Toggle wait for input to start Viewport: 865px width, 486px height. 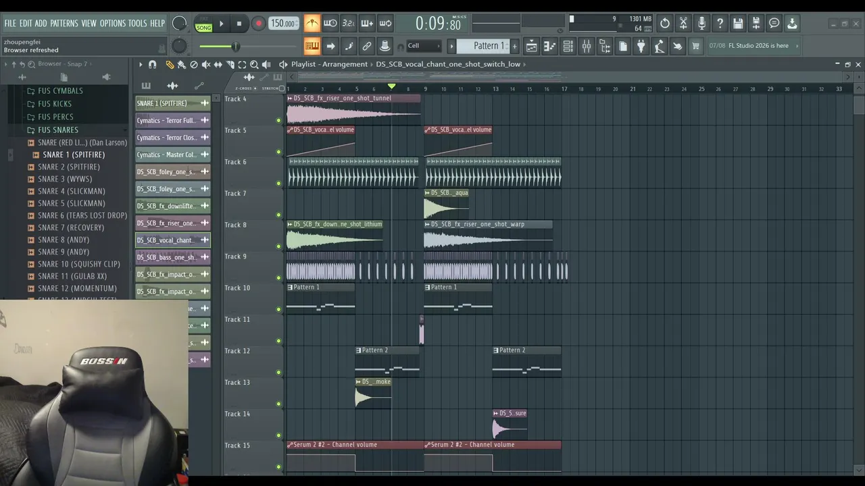pos(330,23)
